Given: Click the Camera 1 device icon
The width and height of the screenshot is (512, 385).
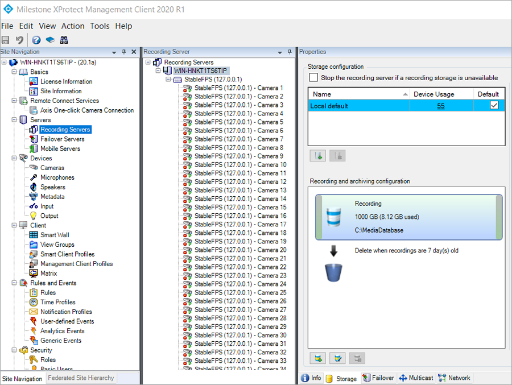Looking at the screenshot, I should 187,88.
